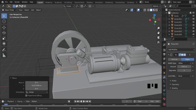The height and width of the screenshot is (110, 196).
Task: Toggle the camera view icon
Action: [x=158, y=38]
